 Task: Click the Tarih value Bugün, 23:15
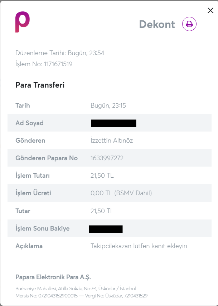[x=108, y=105]
